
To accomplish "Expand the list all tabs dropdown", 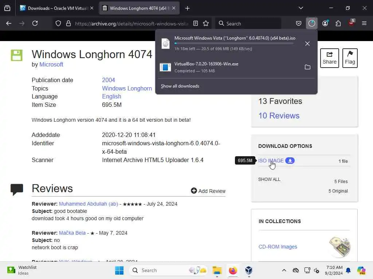I will click(x=301, y=8).
